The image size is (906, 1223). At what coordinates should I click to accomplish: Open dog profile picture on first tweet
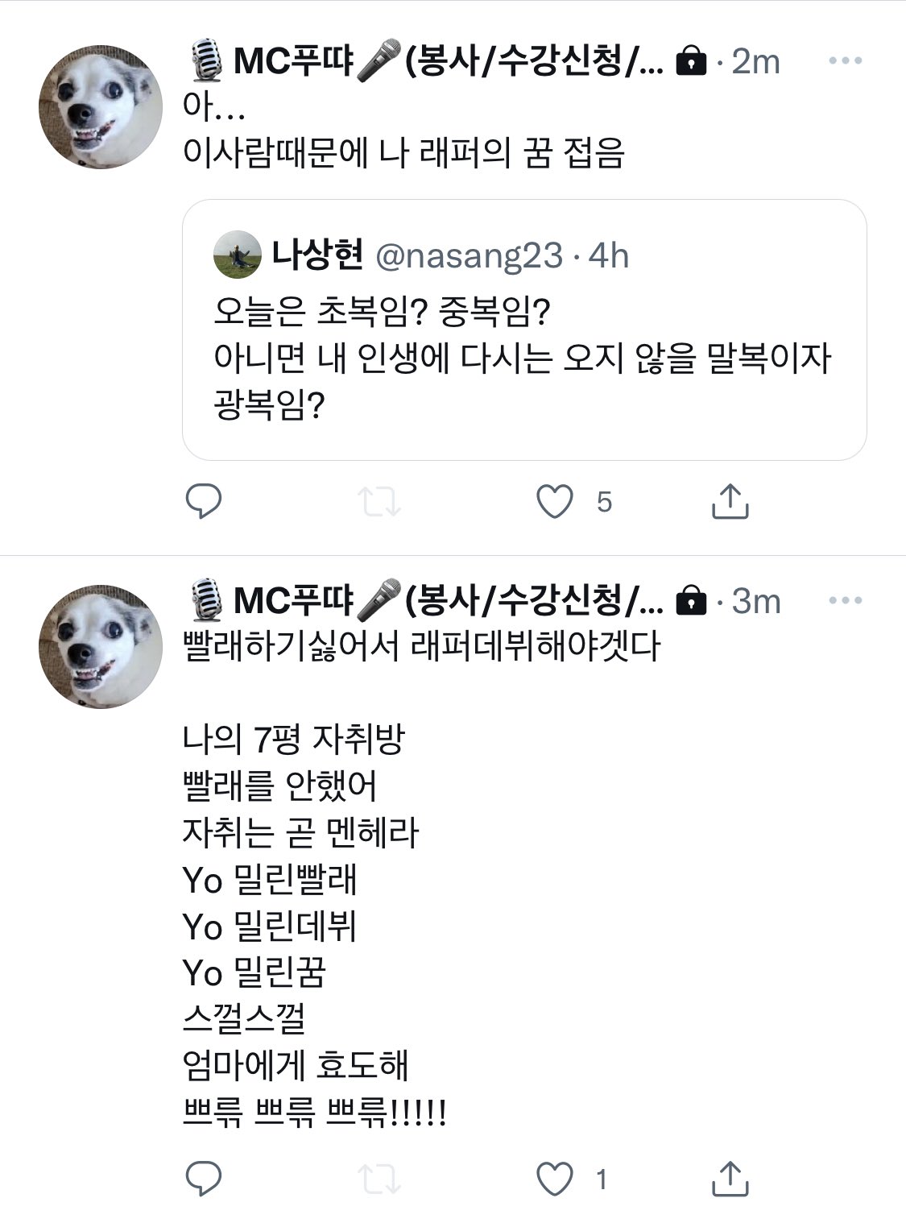tap(101, 106)
